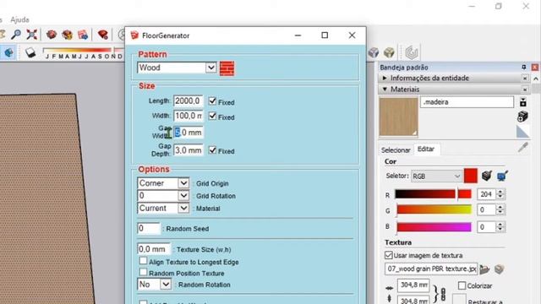Click the first red extension cube icon
This screenshot has height=304, width=541.
tap(52, 35)
